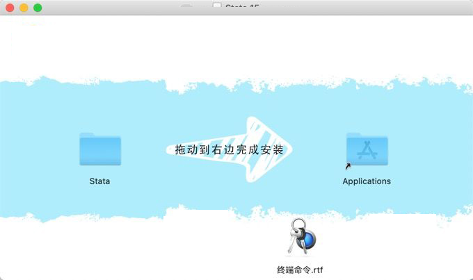Click the "Stata" folder name label
Screen dimensions: 473x280
tap(100, 181)
